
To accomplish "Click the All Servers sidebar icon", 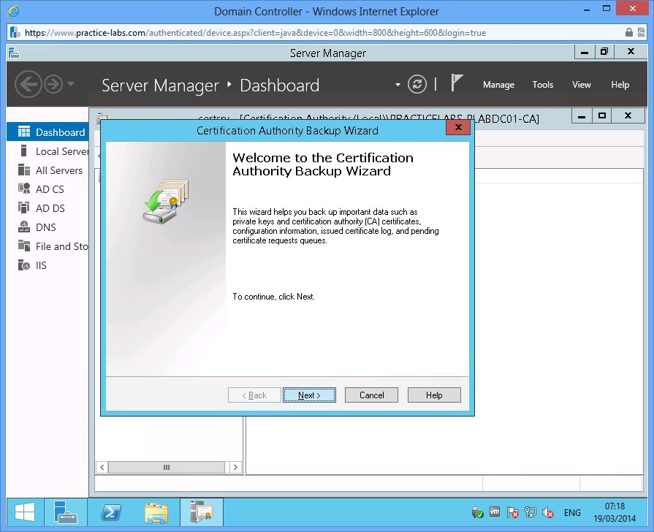I will [x=23, y=170].
